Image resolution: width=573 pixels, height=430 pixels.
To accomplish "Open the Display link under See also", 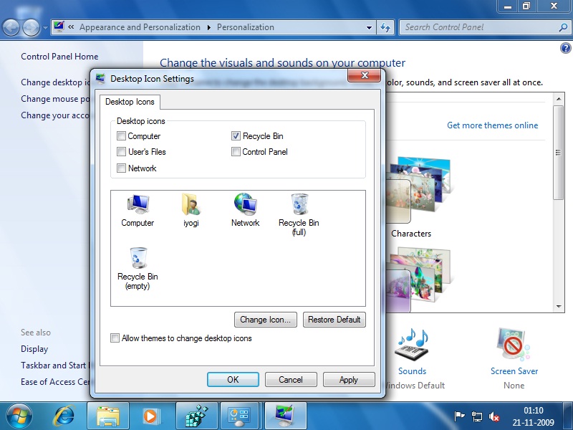I will click(34, 349).
